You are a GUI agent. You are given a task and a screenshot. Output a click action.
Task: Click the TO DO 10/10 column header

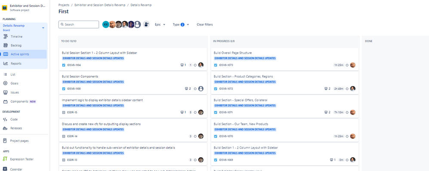(x=69, y=41)
